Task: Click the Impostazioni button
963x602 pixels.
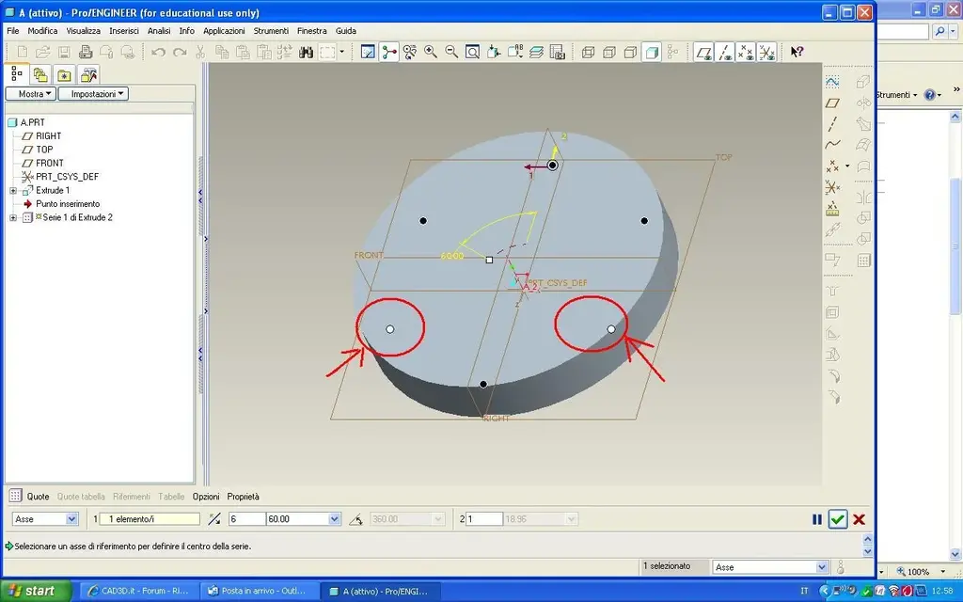Action: [93, 94]
